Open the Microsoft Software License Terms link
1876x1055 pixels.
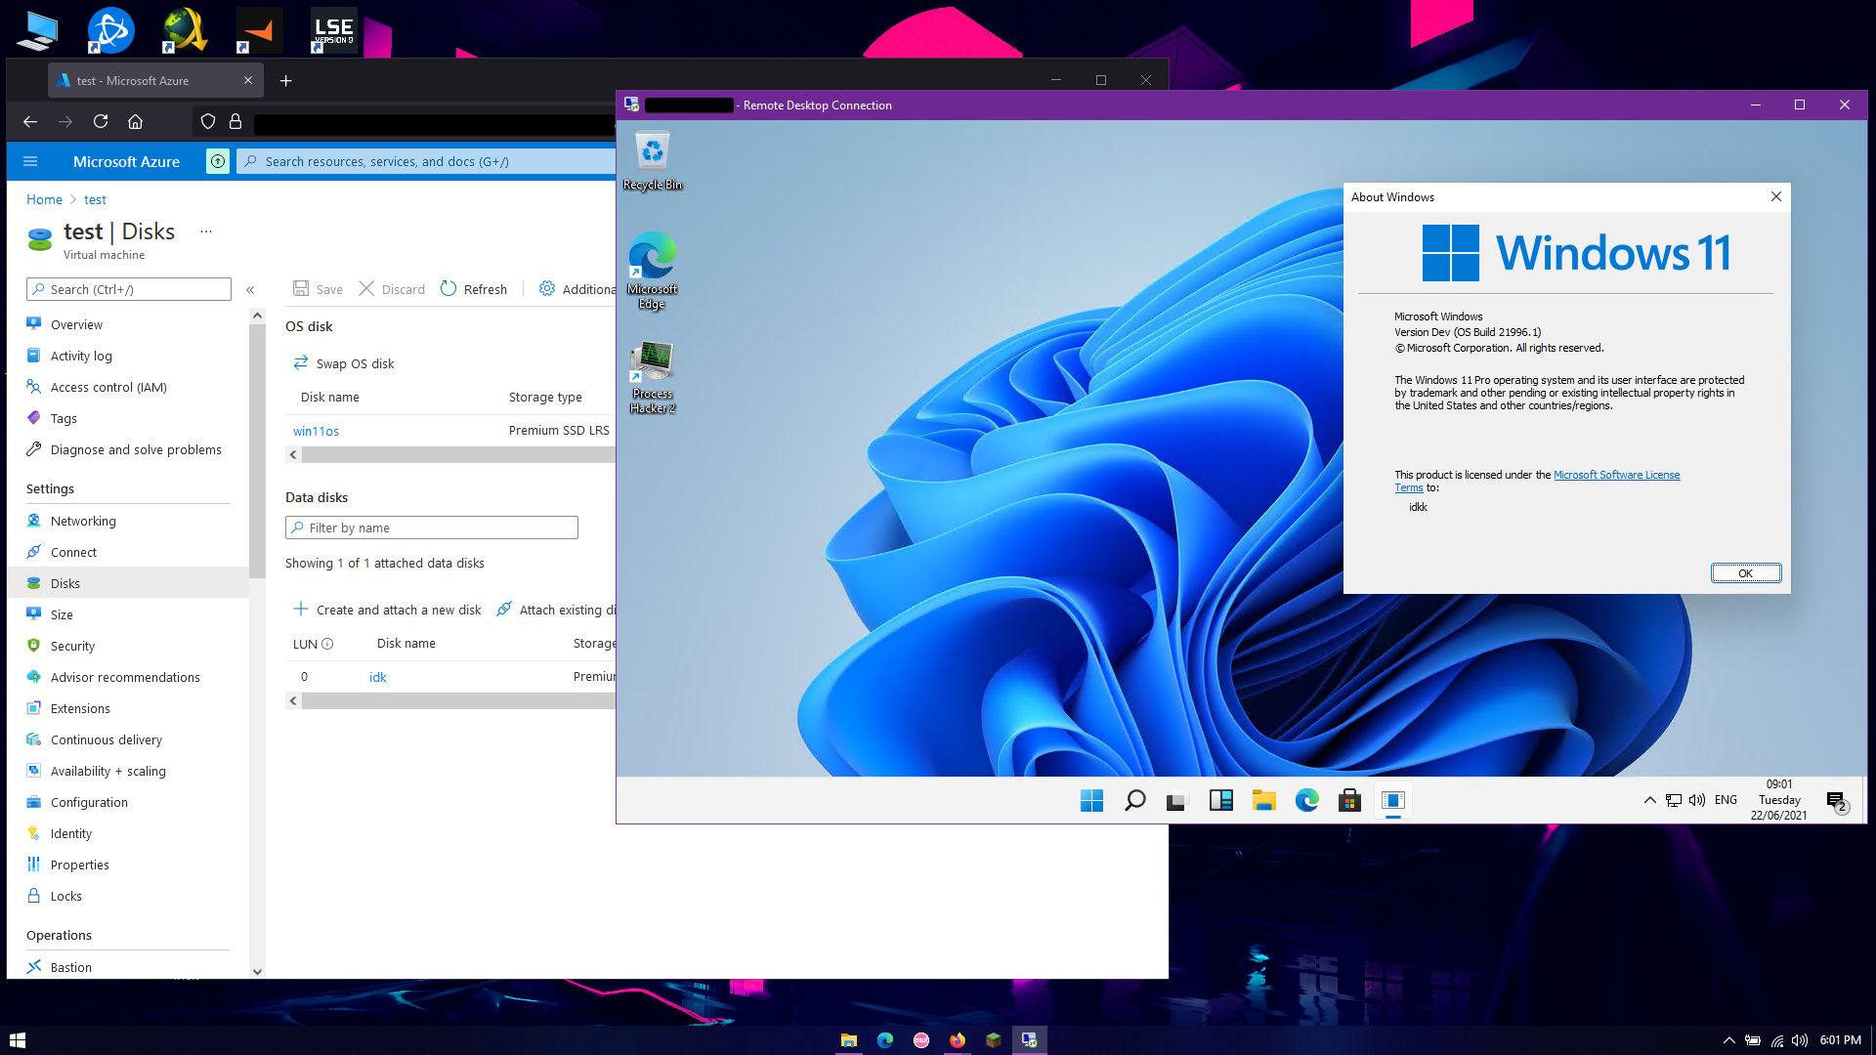(1617, 475)
